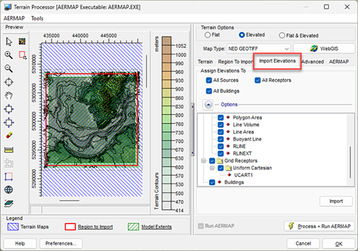This screenshot has height=251, width=358.
Task: Choose the zoom in magnifier tool
Action: (x=8, y=55)
